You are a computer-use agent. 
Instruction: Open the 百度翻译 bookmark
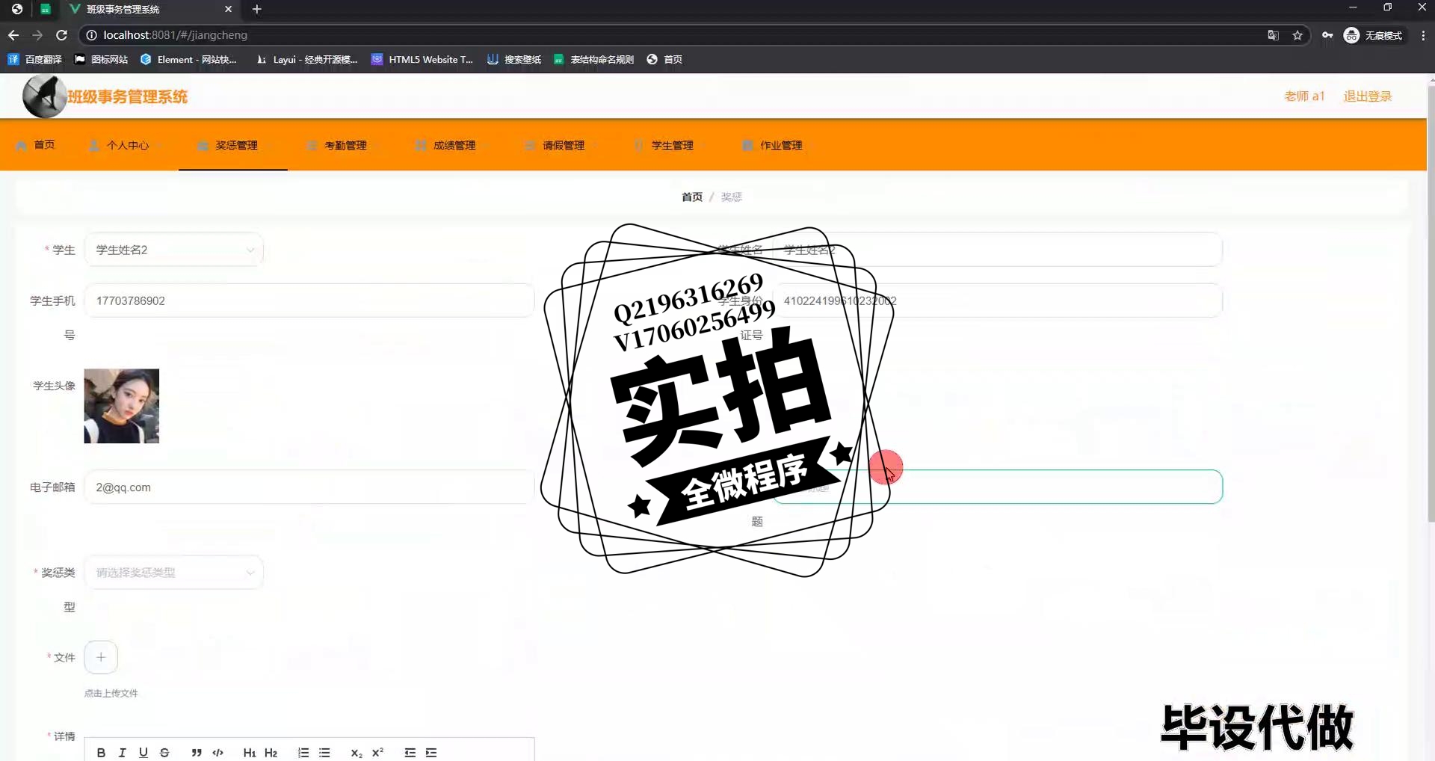(x=35, y=59)
